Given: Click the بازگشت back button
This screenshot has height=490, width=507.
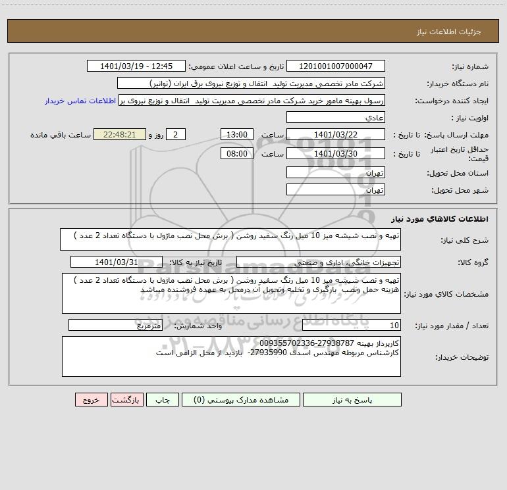Looking at the screenshot, I should pos(126,400).
